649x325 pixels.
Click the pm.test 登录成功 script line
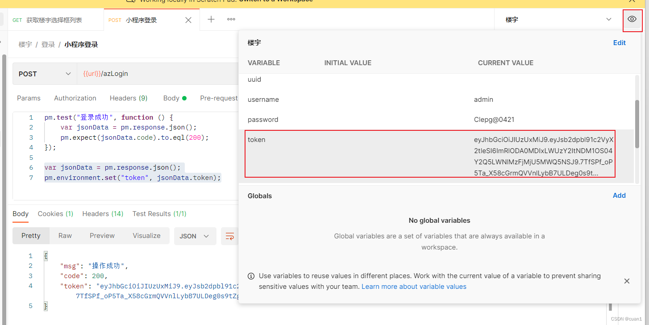(x=109, y=117)
